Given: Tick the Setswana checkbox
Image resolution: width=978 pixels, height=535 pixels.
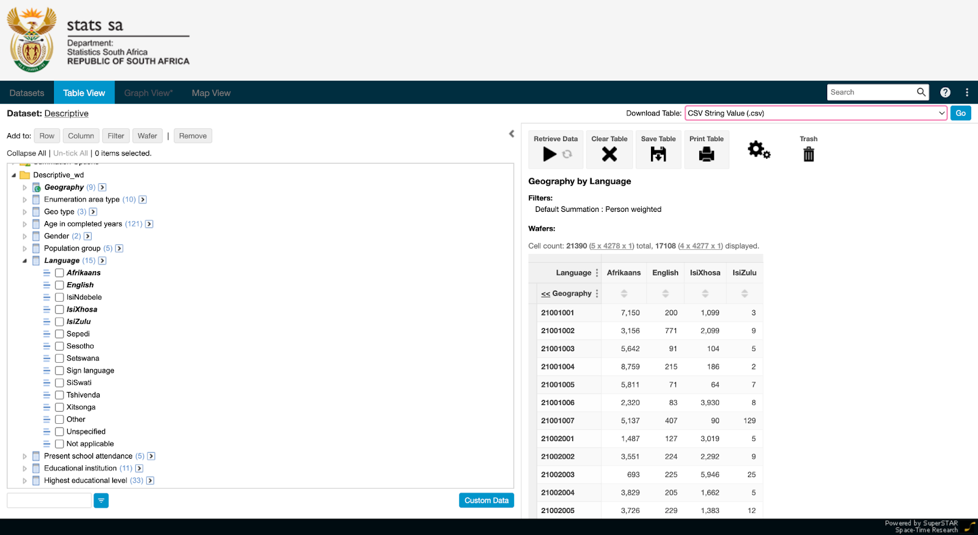Looking at the screenshot, I should (x=59, y=358).
